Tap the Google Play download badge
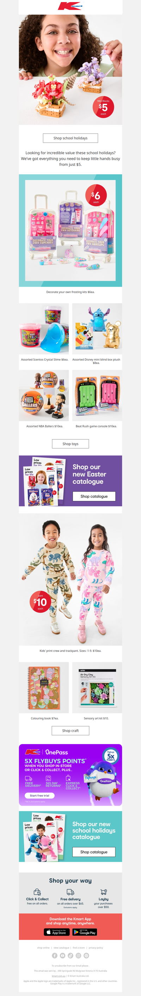Image resolution: width=141 pixels, height=996 pixels. (x=85, y=932)
